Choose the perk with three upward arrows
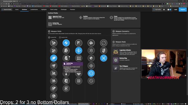 click(x=79, y=58)
